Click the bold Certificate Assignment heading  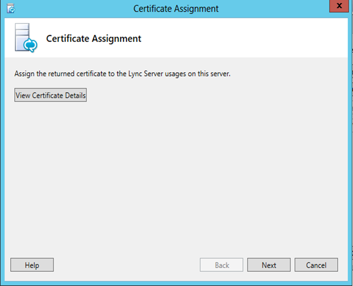tap(94, 38)
